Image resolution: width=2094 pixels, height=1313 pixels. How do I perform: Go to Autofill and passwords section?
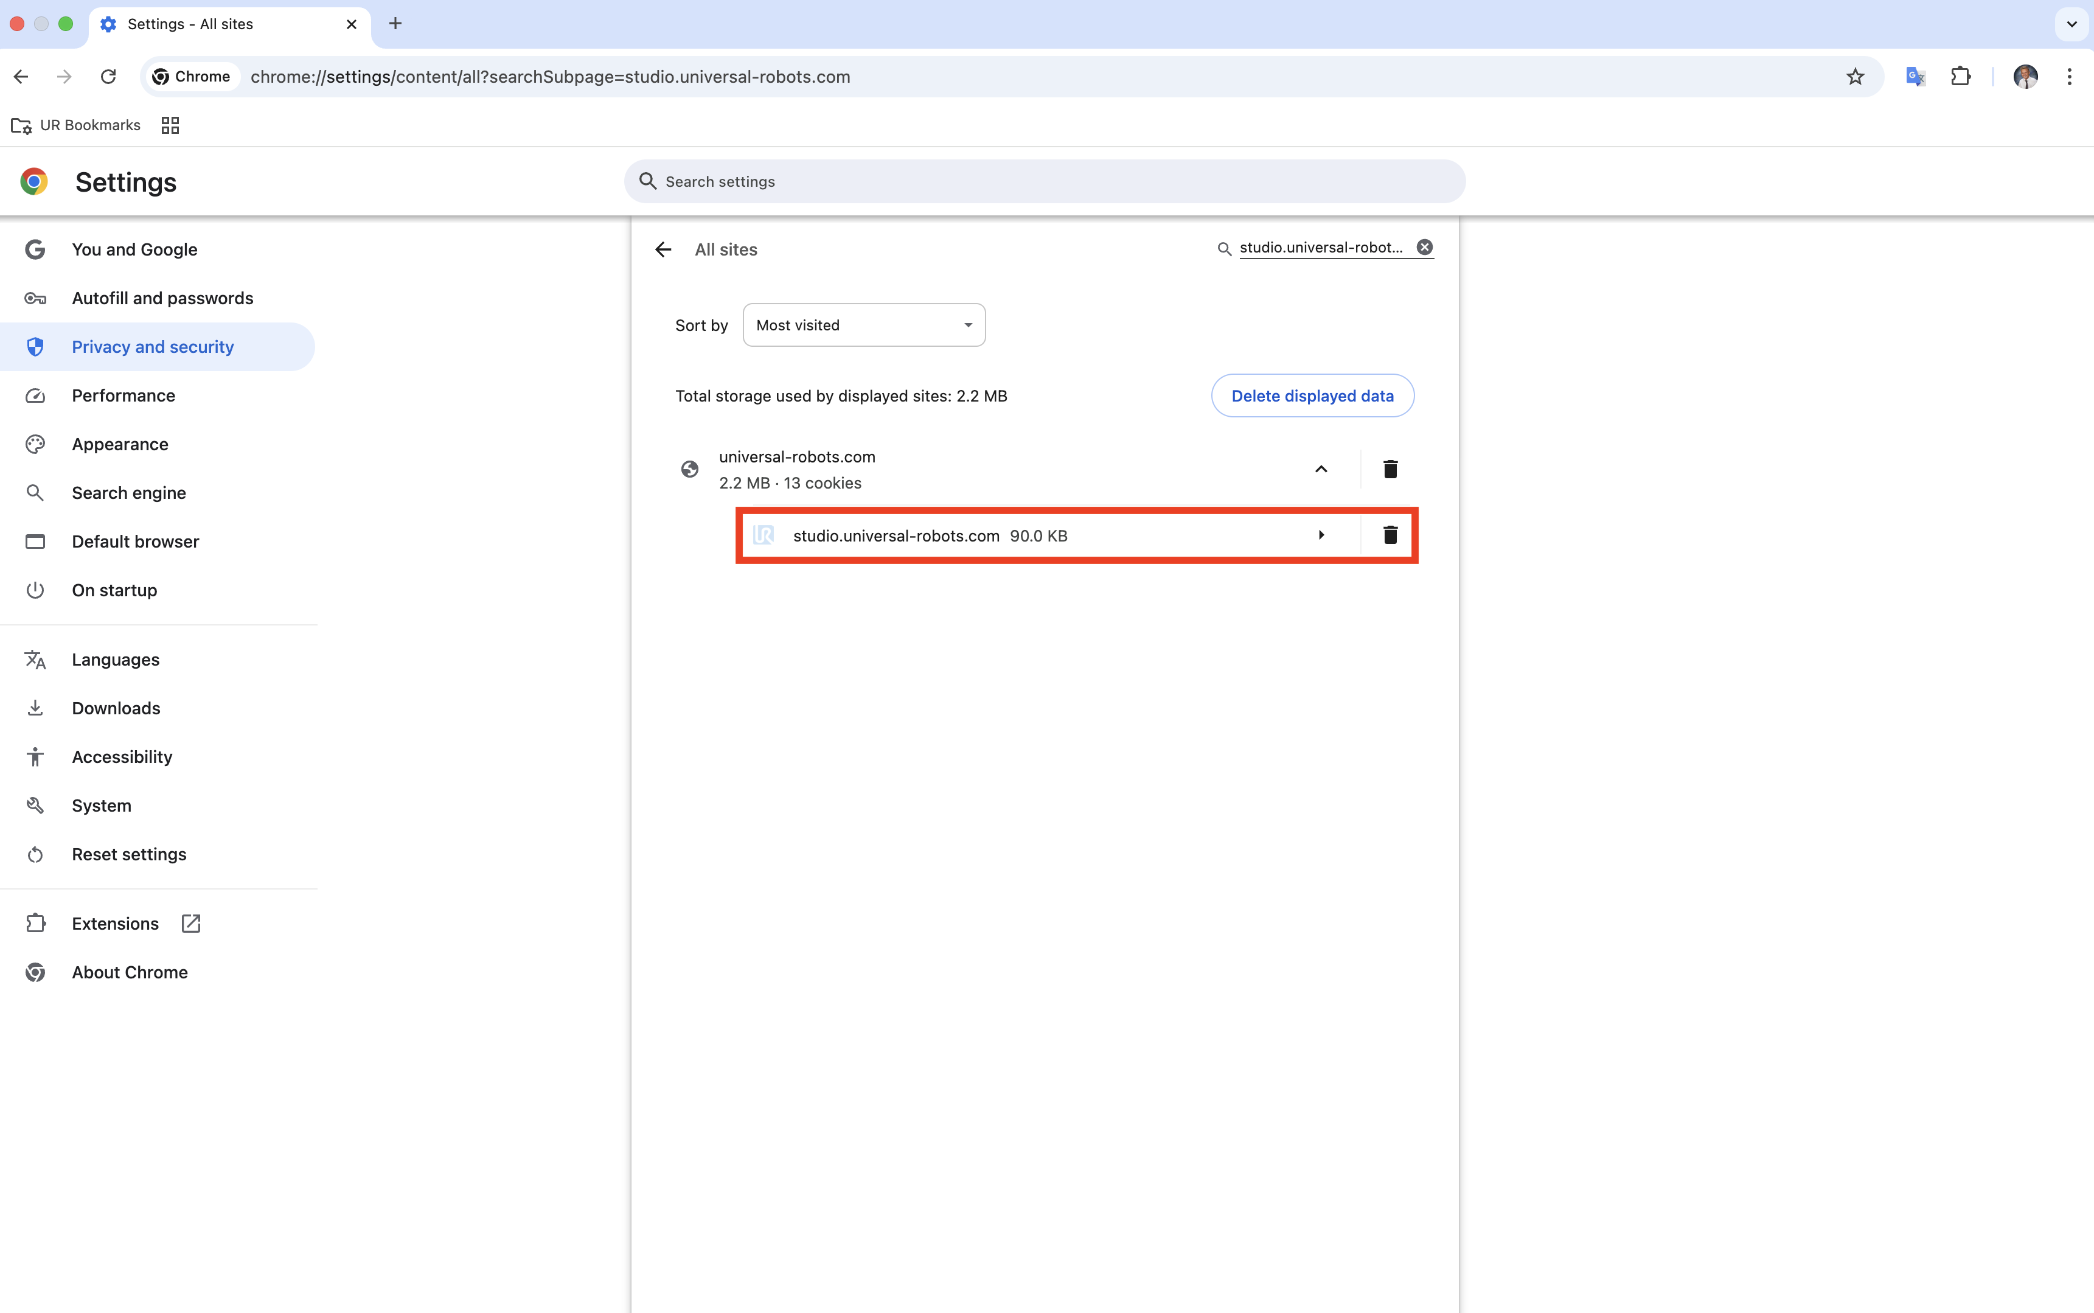click(x=162, y=299)
